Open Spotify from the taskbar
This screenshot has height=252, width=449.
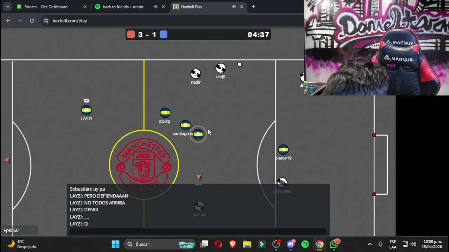pyautogui.click(x=305, y=244)
